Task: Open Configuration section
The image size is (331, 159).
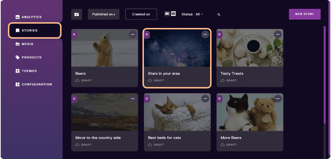Action: click(34, 85)
